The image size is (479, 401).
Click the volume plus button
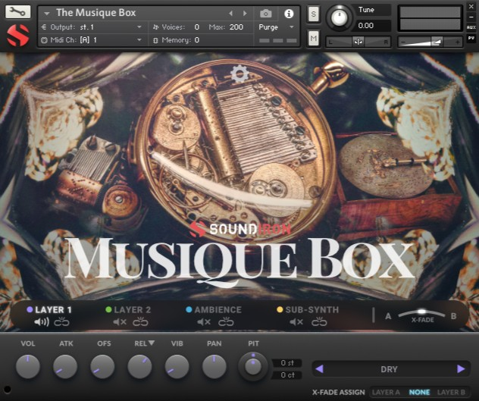point(457,42)
